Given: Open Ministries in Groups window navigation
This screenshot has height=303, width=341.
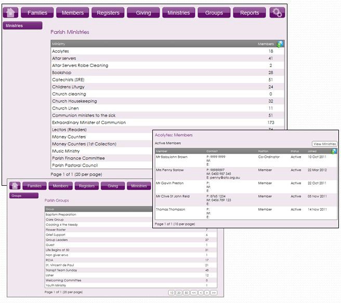Looking at the screenshot, I should [139, 186].
